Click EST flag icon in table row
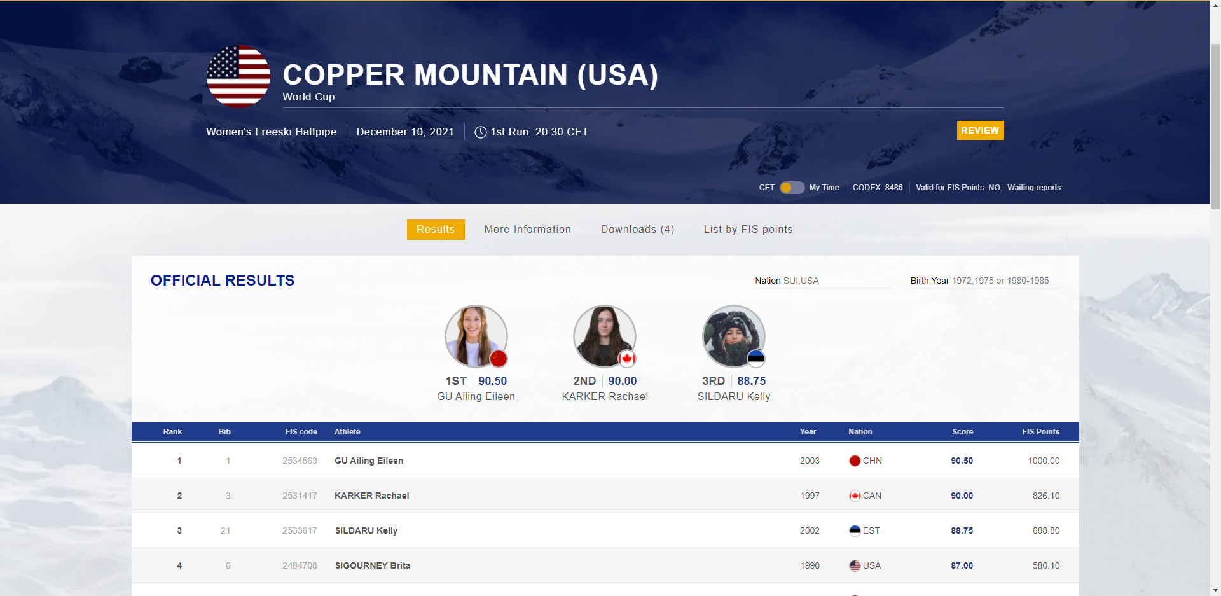 pos(855,531)
